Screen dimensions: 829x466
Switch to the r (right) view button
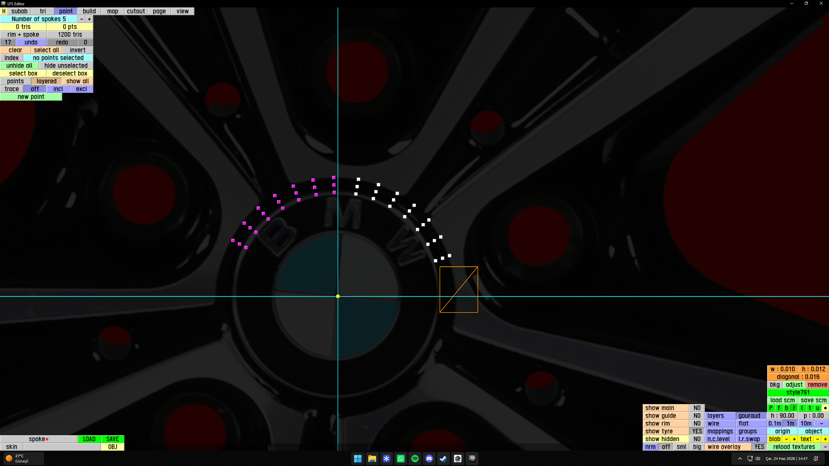(794, 408)
